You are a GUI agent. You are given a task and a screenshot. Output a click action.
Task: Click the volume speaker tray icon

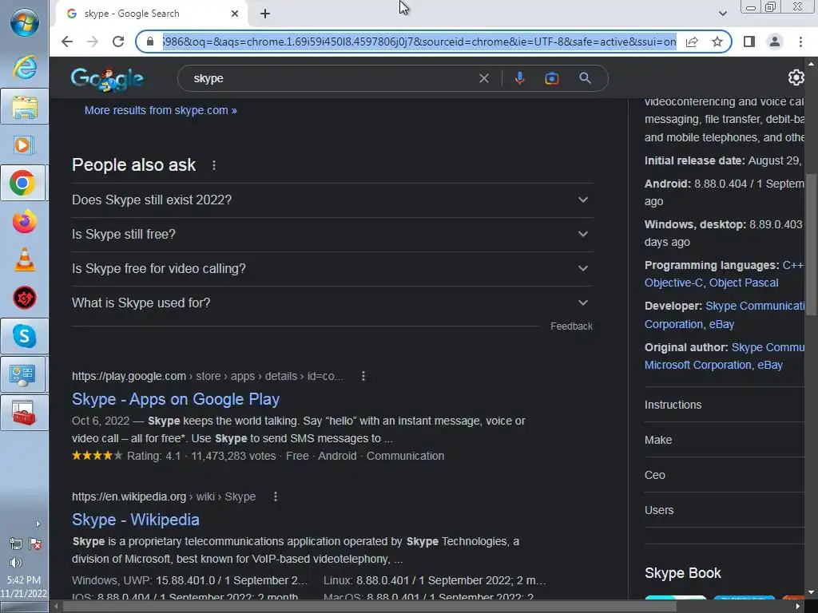16,563
